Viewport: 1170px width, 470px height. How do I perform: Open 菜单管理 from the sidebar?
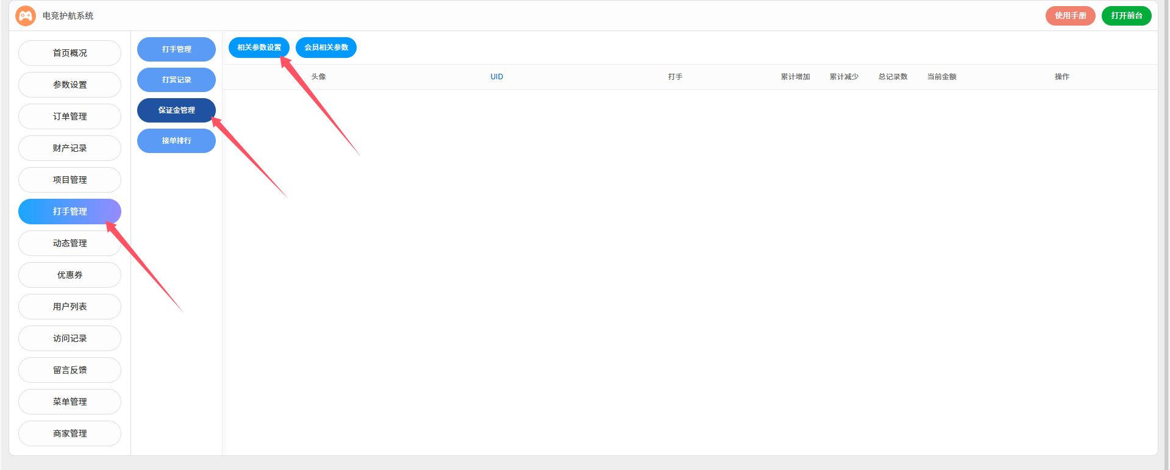point(70,402)
